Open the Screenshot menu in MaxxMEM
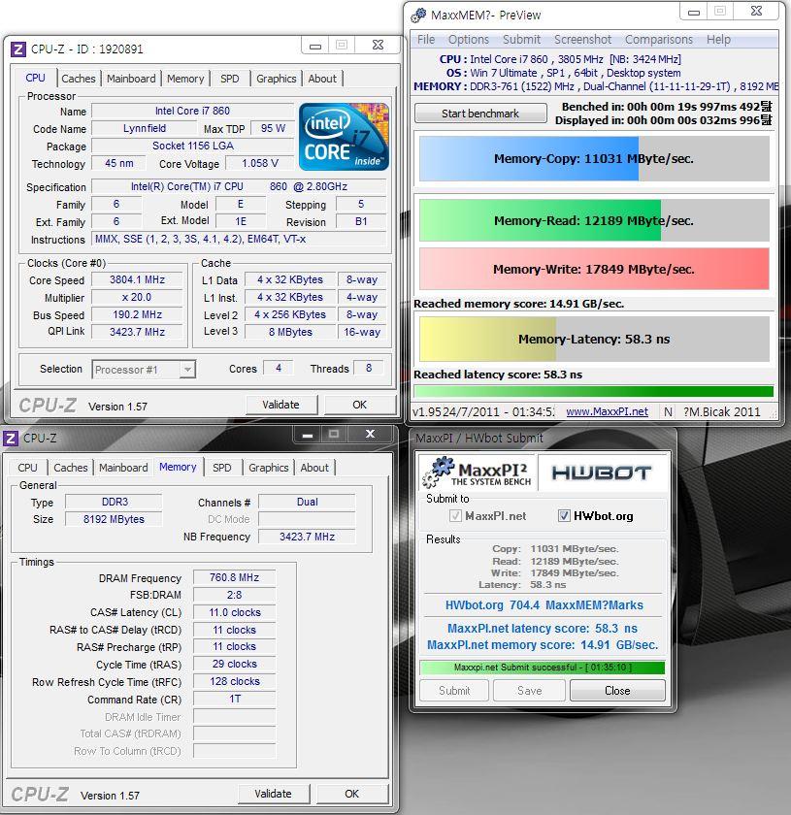This screenshot has height=815, width=791. (582, 40)
